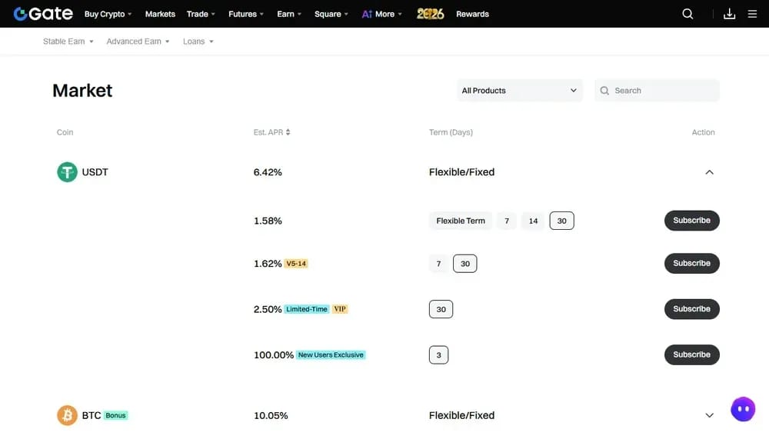
Task: Select 7-day term in 1.58% row
Action: [x=507, y=221]
